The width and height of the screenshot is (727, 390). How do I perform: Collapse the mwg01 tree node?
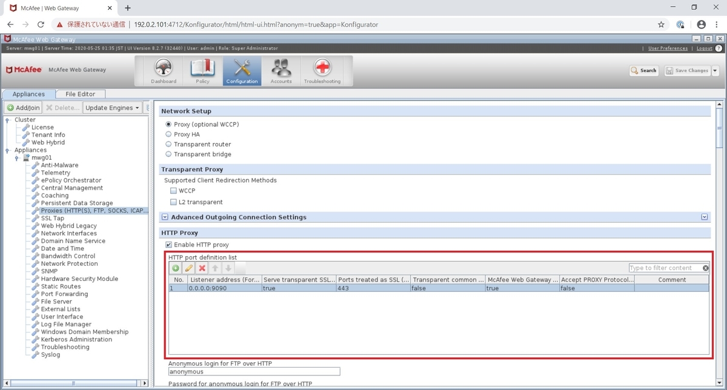pyautogui.click(x=17, y=157)
